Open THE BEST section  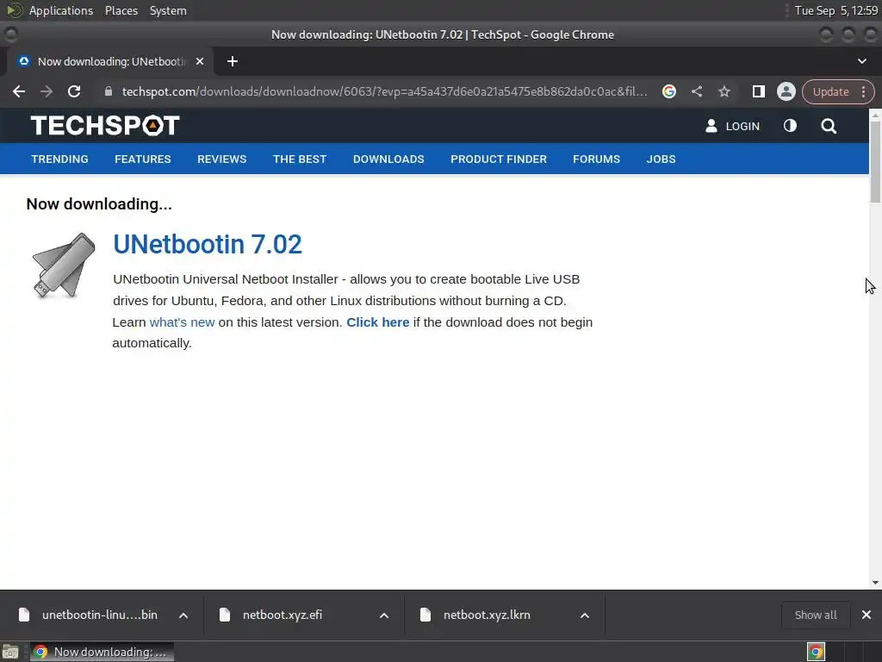click(x=300, y=159)
